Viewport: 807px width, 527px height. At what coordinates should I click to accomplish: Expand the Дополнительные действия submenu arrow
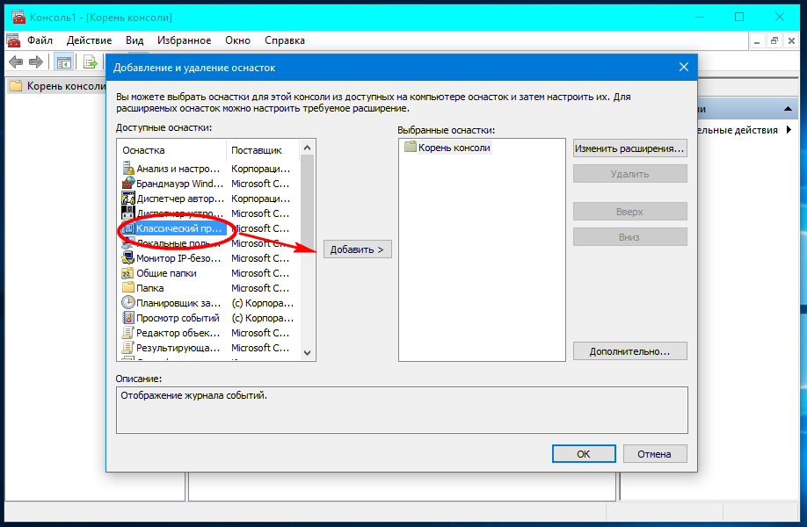[789, 130]
